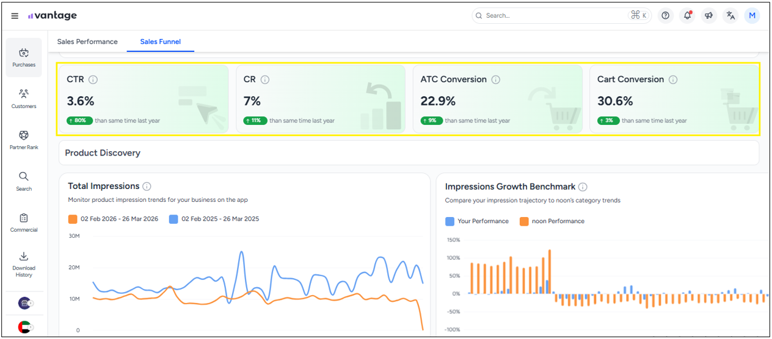Click the help question mark icon

[666, 16]
